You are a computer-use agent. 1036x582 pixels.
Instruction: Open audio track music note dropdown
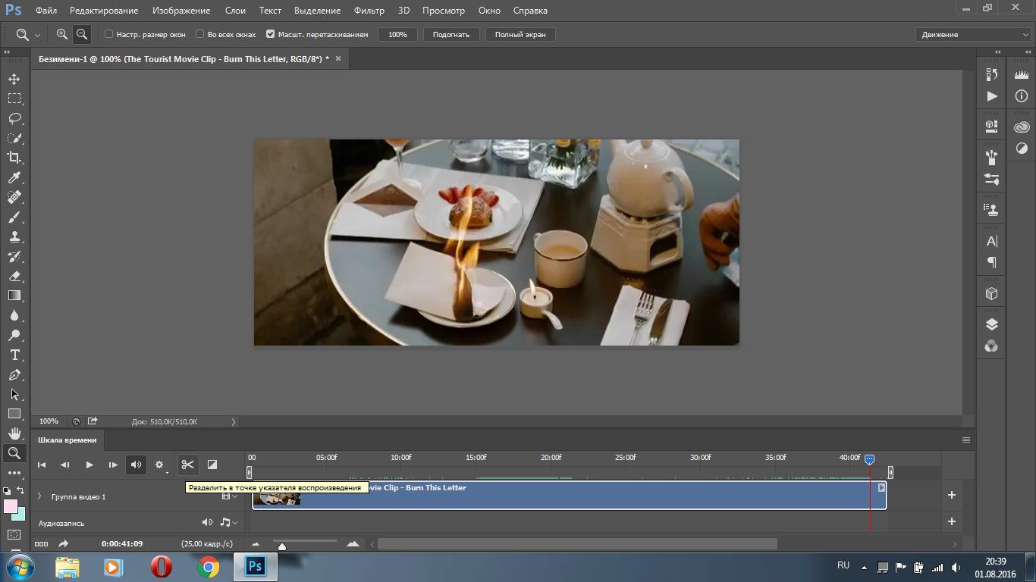tap(228, 522)
